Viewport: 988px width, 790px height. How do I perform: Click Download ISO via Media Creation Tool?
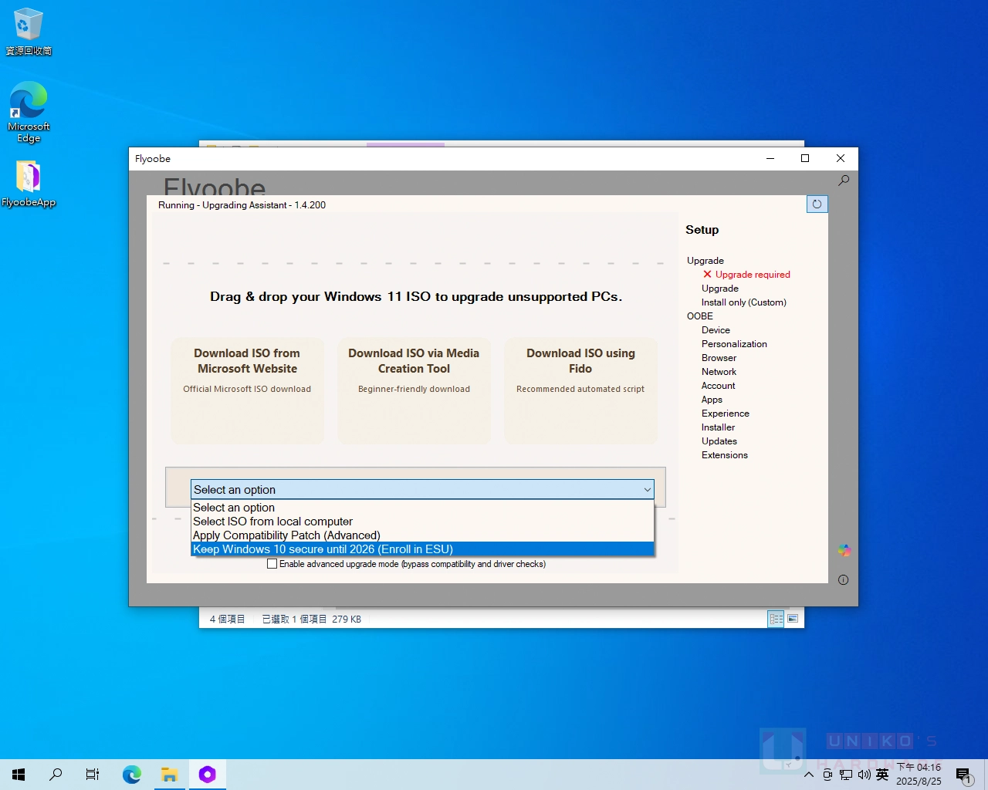(x=414, y=390)
